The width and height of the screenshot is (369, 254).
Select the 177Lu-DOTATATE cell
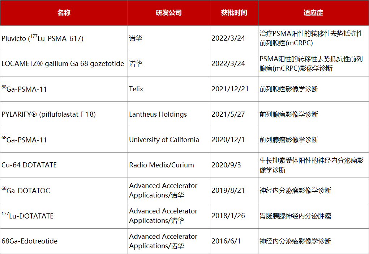click(64, 216)
